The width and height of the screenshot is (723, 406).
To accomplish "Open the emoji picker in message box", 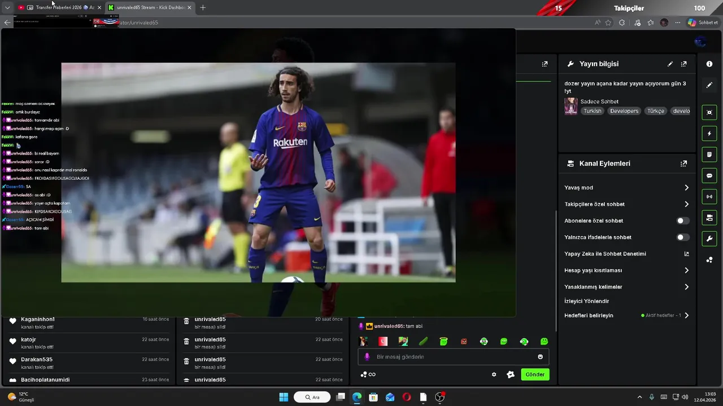I will [541, 357].
